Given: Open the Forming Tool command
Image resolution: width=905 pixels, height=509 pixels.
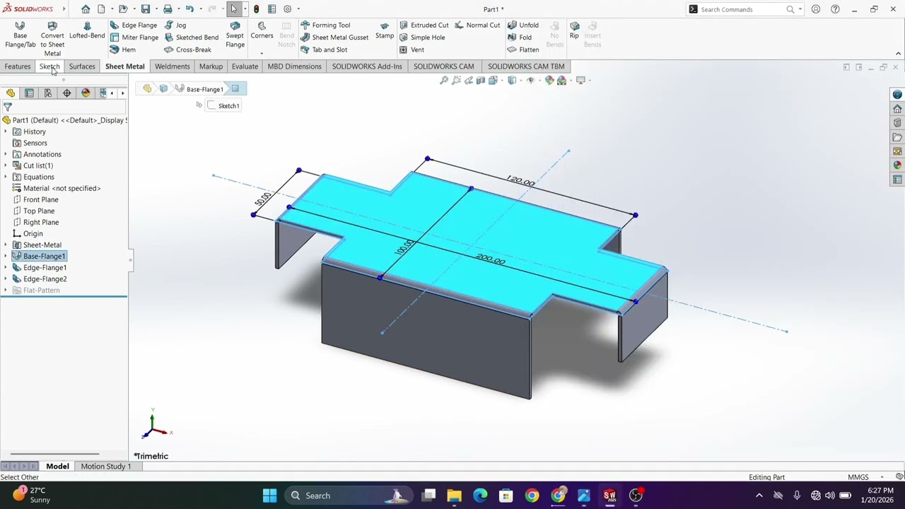Looking at the screenshot, I should pos(325,25).
